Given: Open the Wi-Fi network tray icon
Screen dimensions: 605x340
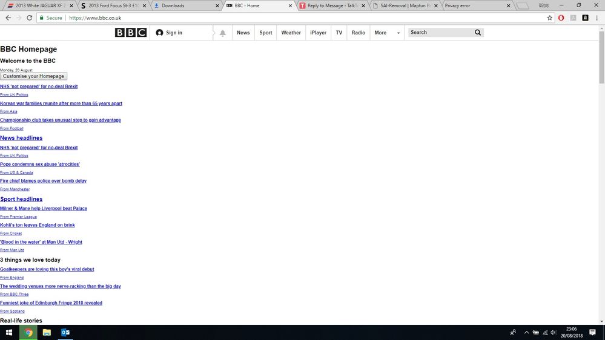Looking at the screenshot, I should (545, 332).
